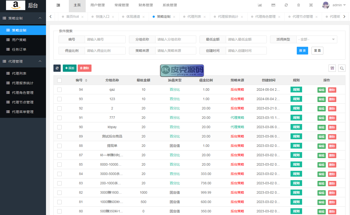Open the statistics chart icon in header
350x215 pixels.
pyautogui.click(x=260, y=5)
